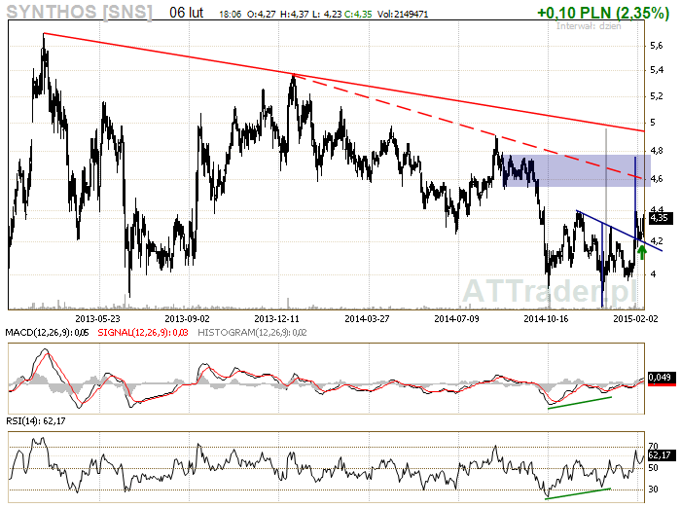681x508 pixels.
Task: Click the opening price O:4,27
Action: click(261, 15)
